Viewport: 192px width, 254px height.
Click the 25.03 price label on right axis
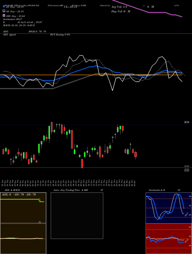[187, 166]
